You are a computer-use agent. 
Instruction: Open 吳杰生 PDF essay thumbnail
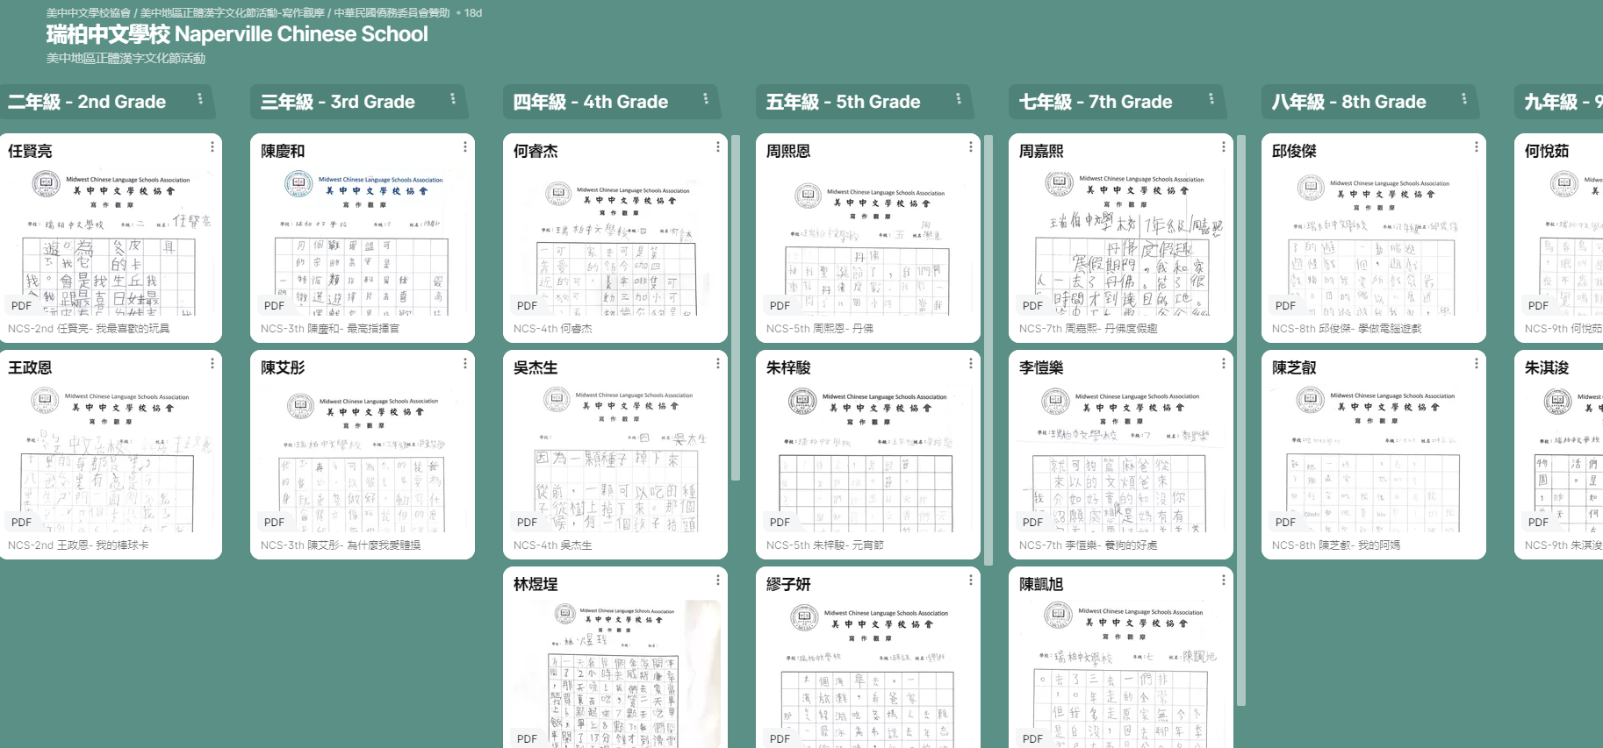coord(616,458)
